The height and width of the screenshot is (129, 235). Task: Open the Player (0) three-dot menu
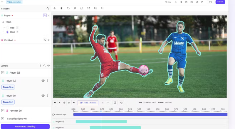48,81
